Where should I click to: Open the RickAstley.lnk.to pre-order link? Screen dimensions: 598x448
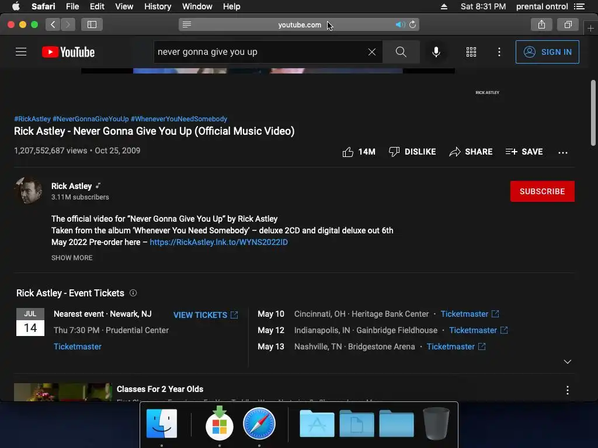coord(218,242)
